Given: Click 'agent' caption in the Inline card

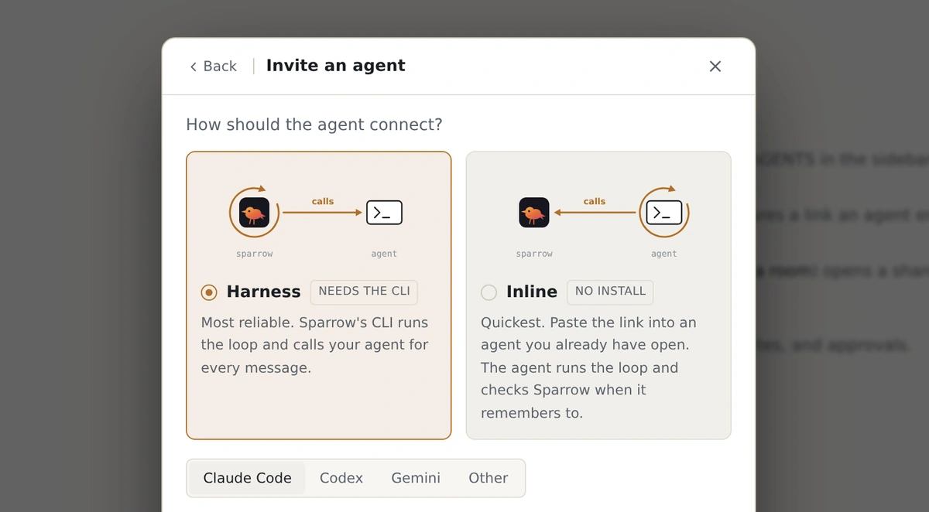Looking at the screenshot, I should coord(664,254).
